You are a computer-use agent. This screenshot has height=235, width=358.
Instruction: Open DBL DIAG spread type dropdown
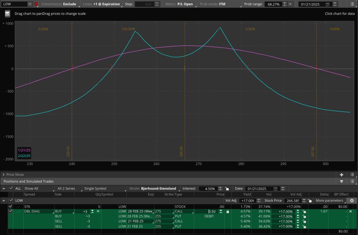tap(38, 212)
